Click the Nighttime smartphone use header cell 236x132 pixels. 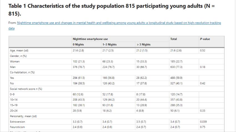pyautogui.click(x=90, y=39)
